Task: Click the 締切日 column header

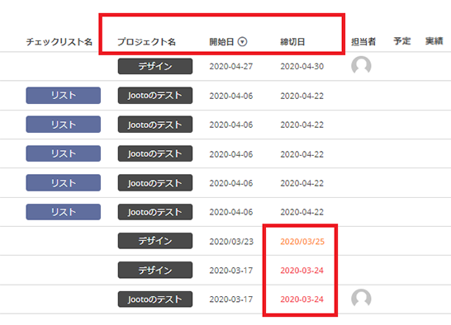Action: (x=292, y=42)
